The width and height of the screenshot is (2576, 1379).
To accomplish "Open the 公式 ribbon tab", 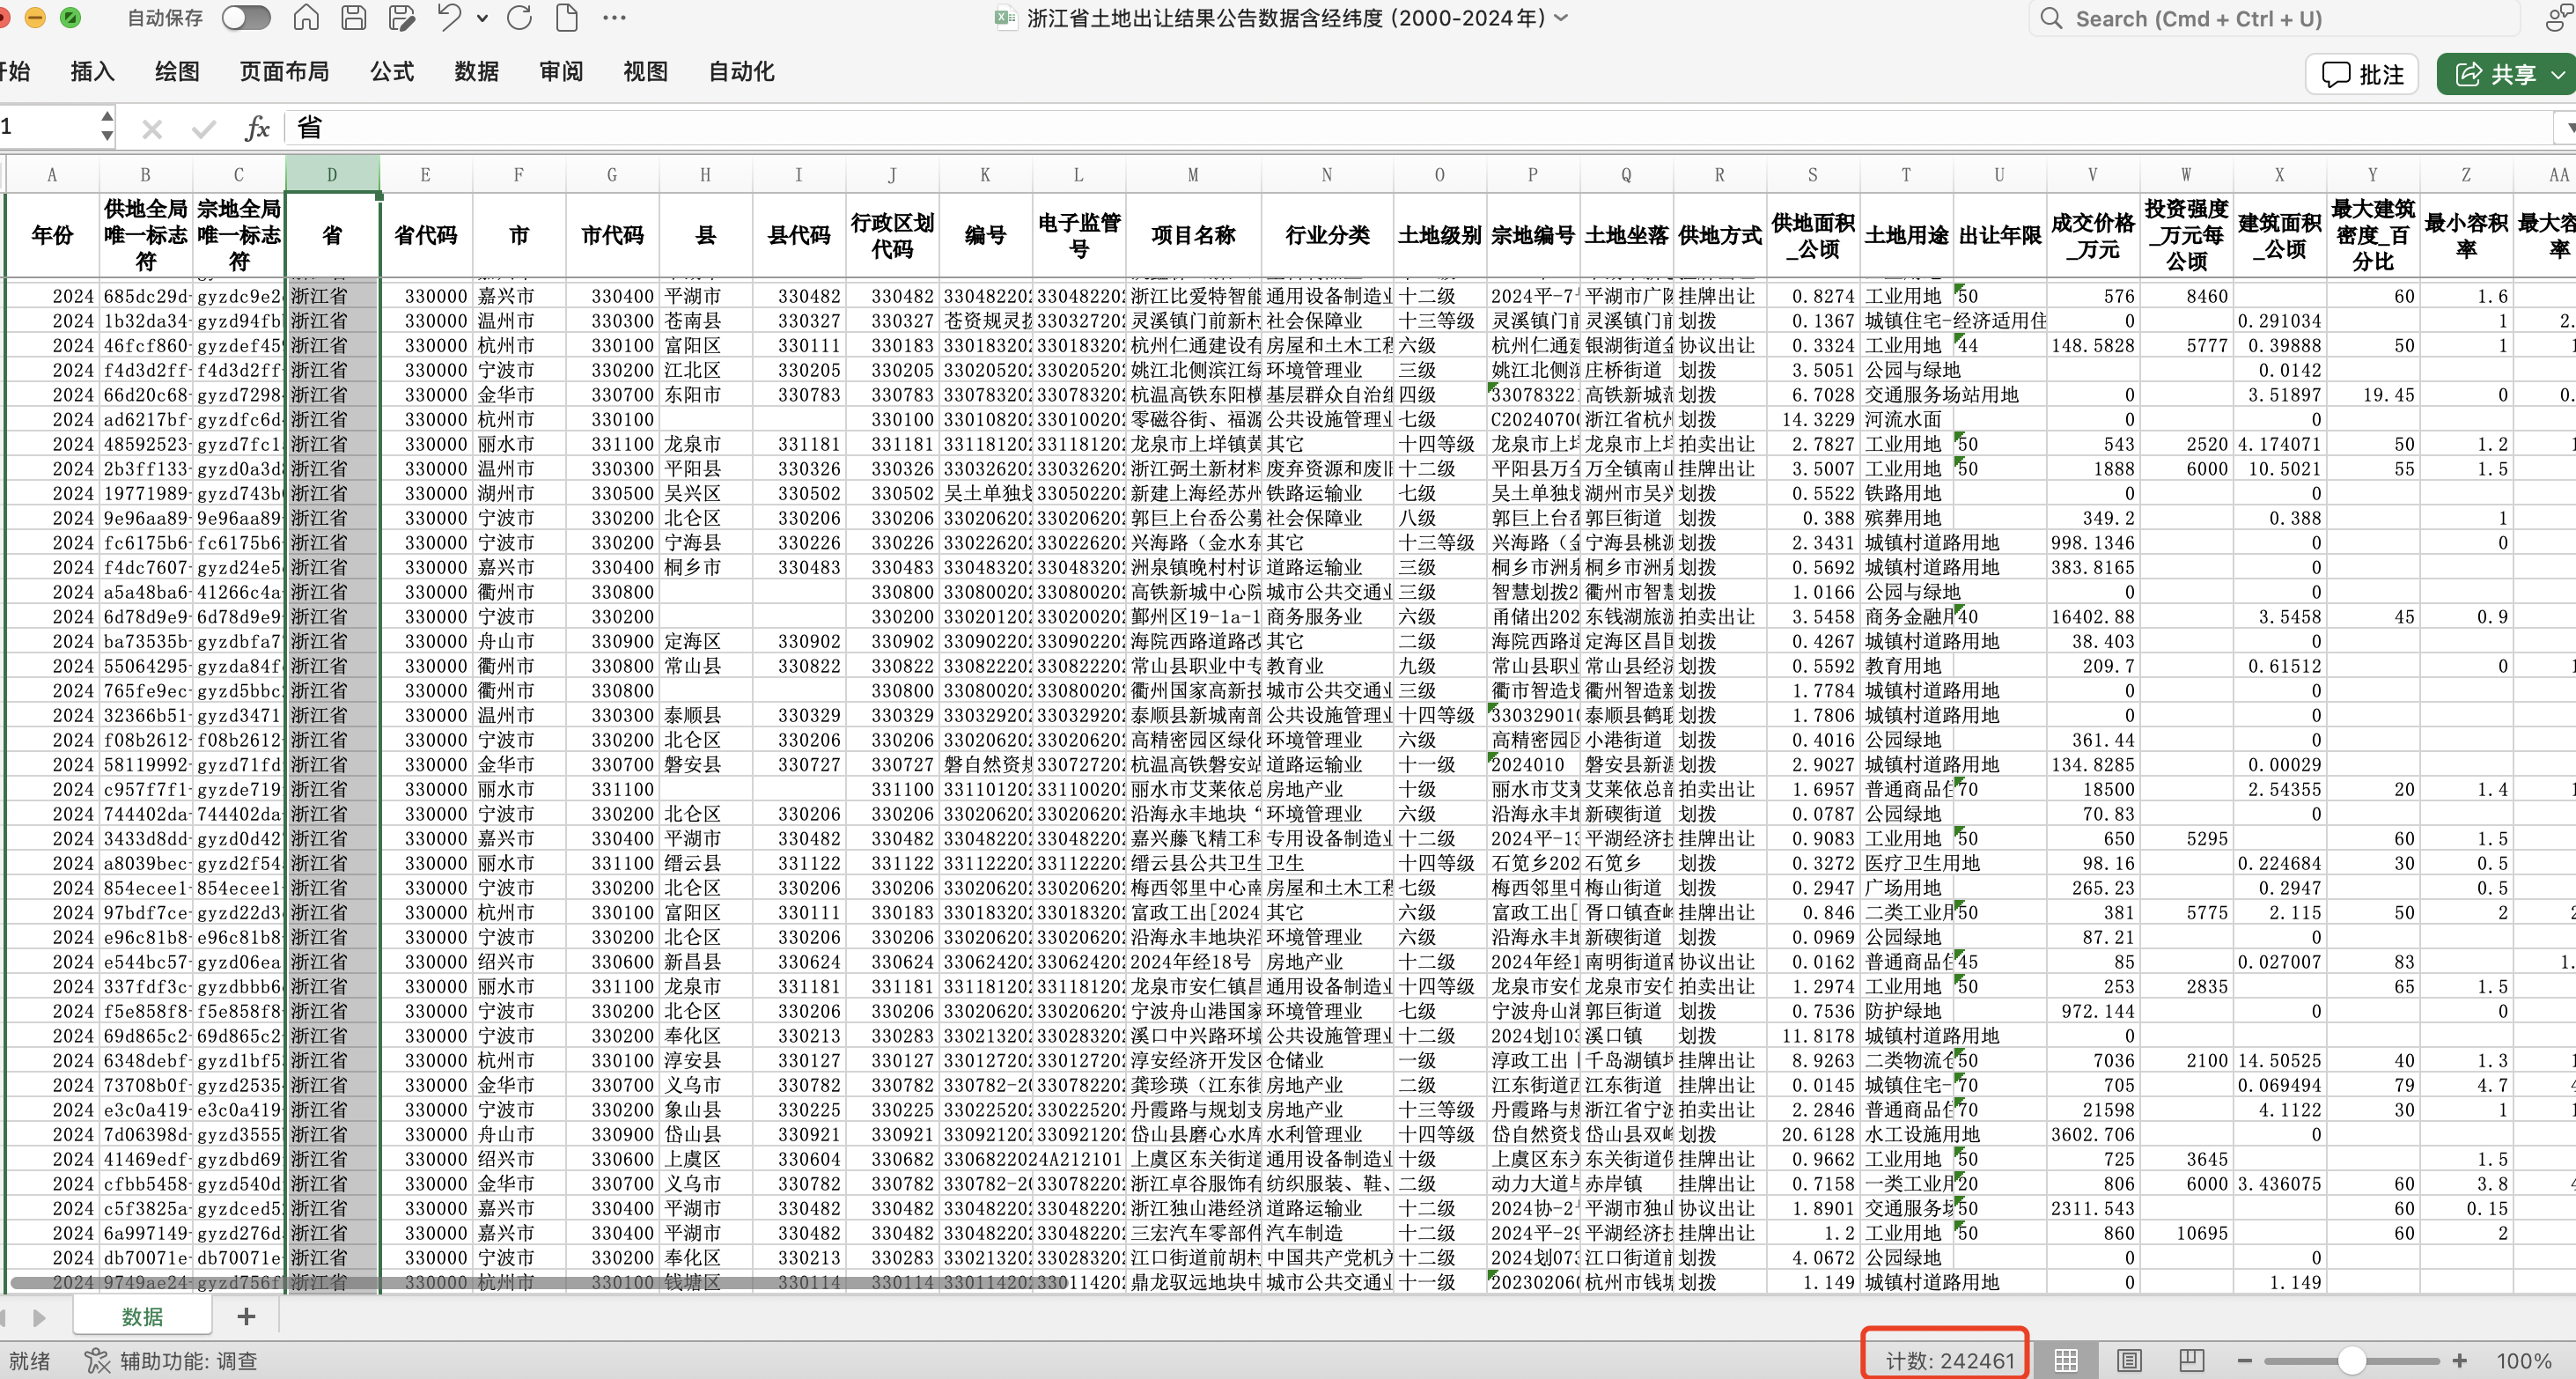I will tap(392, 72).
